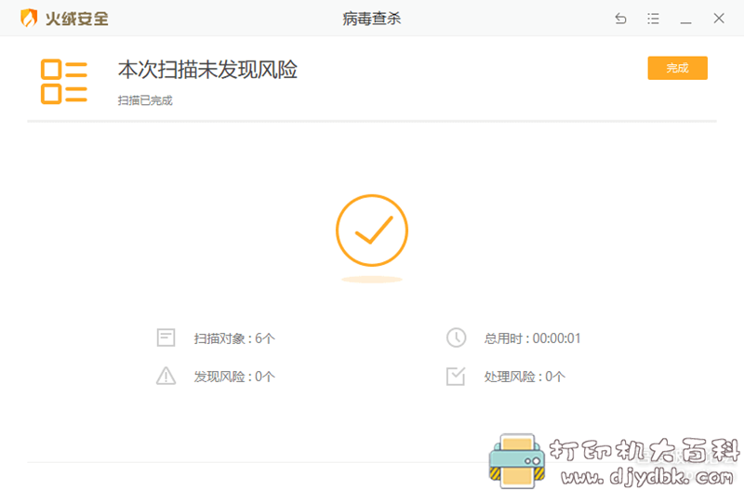Click the orange 完成 button

click(x=677, y=68)
